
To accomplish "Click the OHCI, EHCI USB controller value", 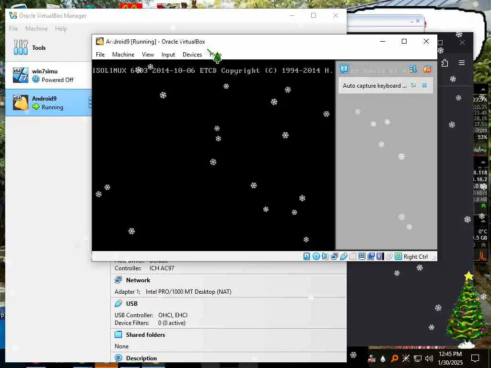I will click(x=173, y=315).
